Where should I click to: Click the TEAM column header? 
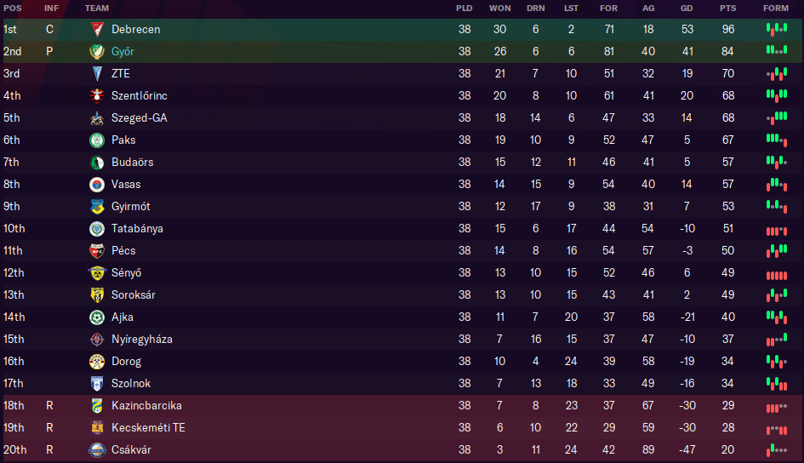click(97, 8)
